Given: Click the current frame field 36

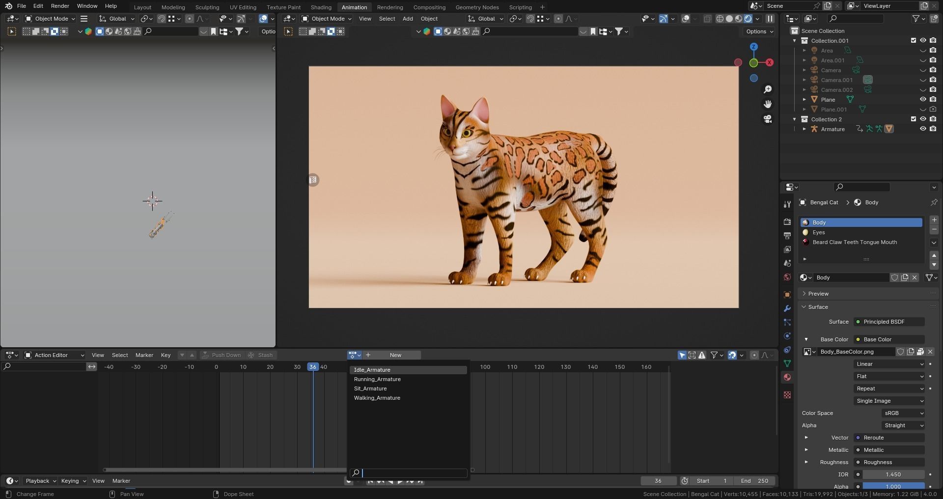Looking at the screenshot, I should (658, 481).
